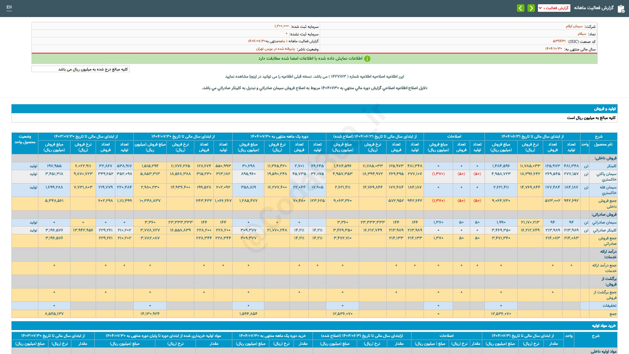Click the green info circle icon
Viewport: 629px width, 354px height.
click(367, 59)
